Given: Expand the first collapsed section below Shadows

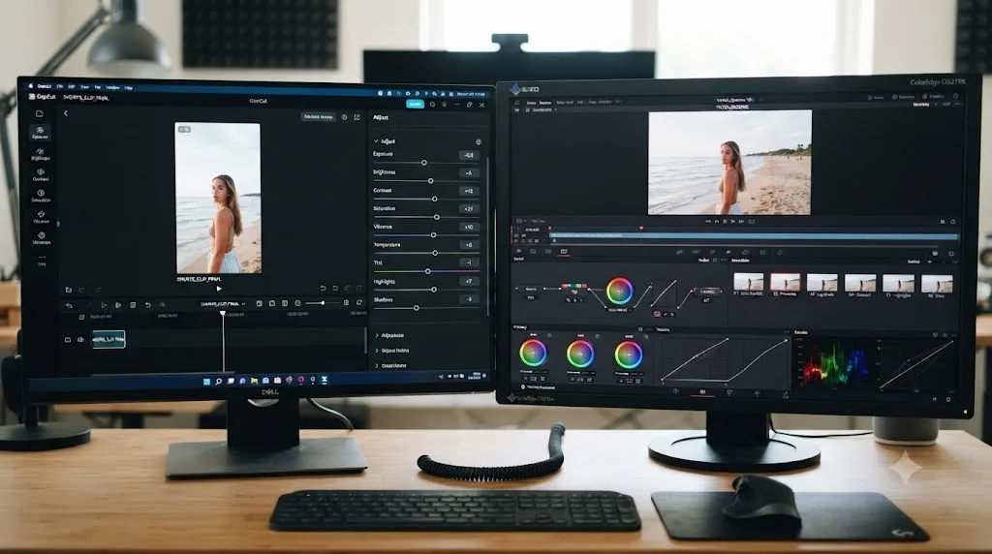Looking at the screenshot, I should pyautogui.click(x=389, y=335).
